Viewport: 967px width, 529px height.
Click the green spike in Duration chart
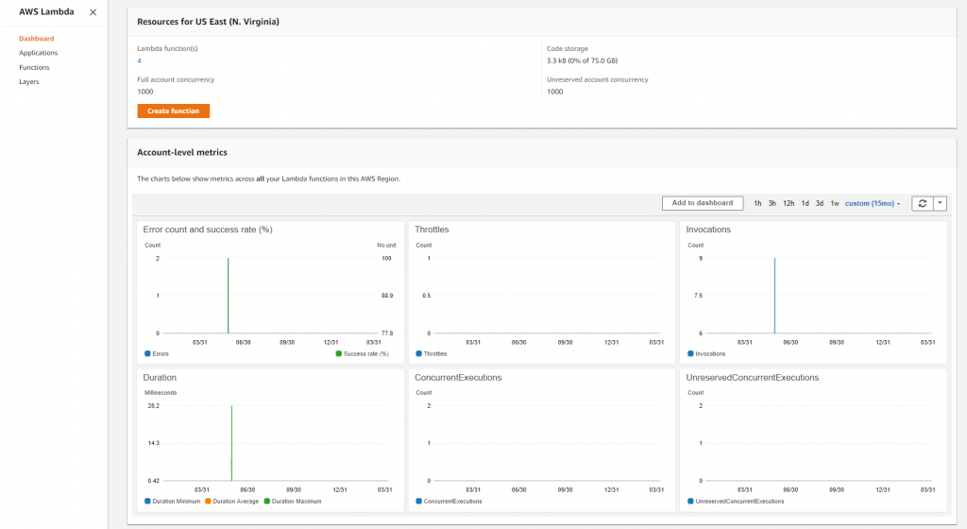(x=232, y=443)
